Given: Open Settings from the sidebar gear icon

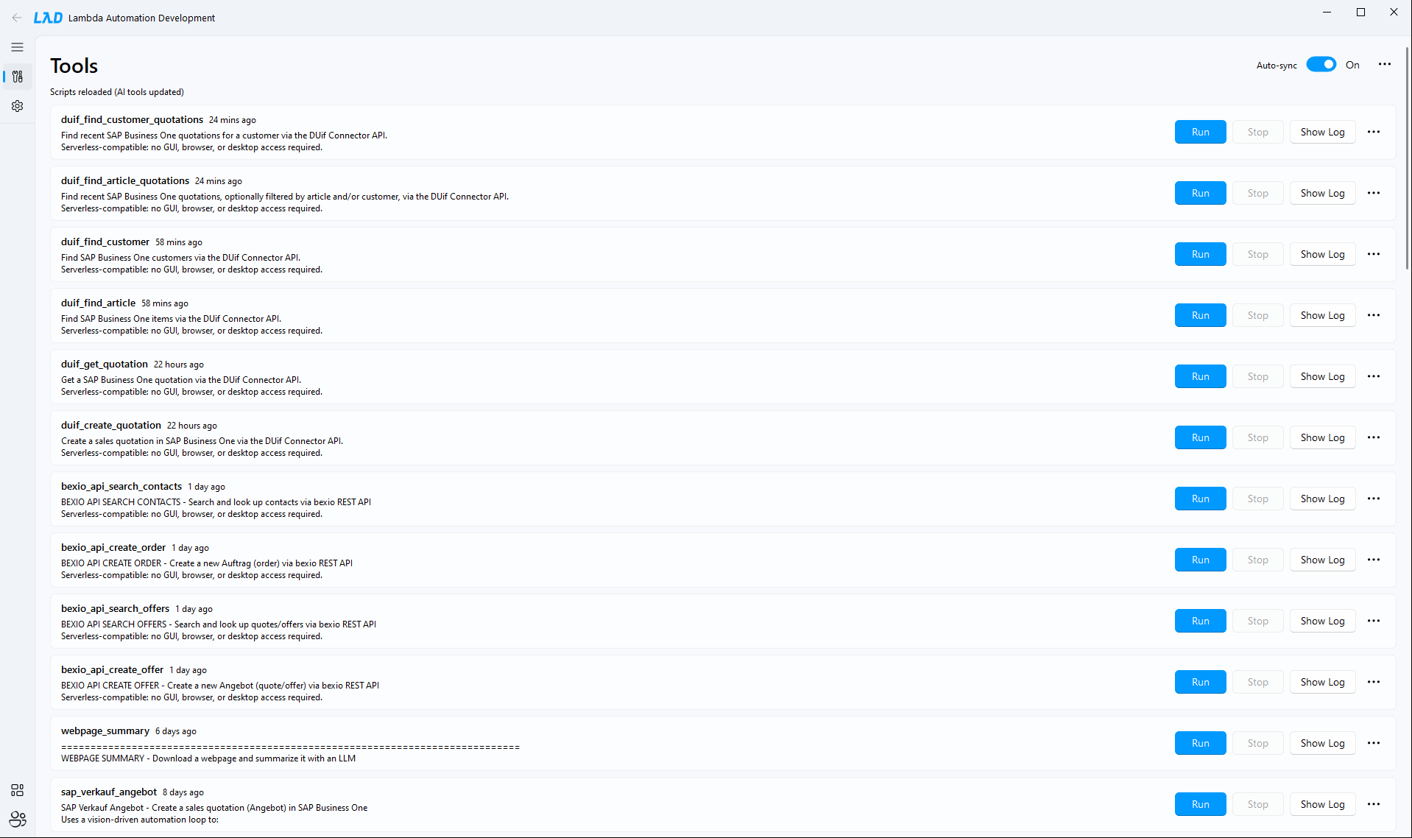Looking at the screenshot, I should point(17,106).
